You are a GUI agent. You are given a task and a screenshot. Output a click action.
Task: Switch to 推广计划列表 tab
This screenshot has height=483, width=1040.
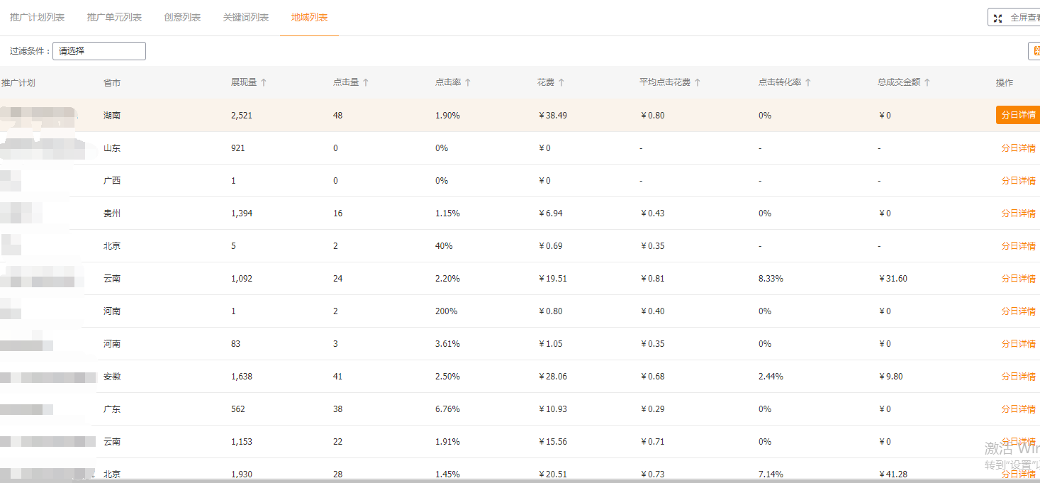click(38, 17)
